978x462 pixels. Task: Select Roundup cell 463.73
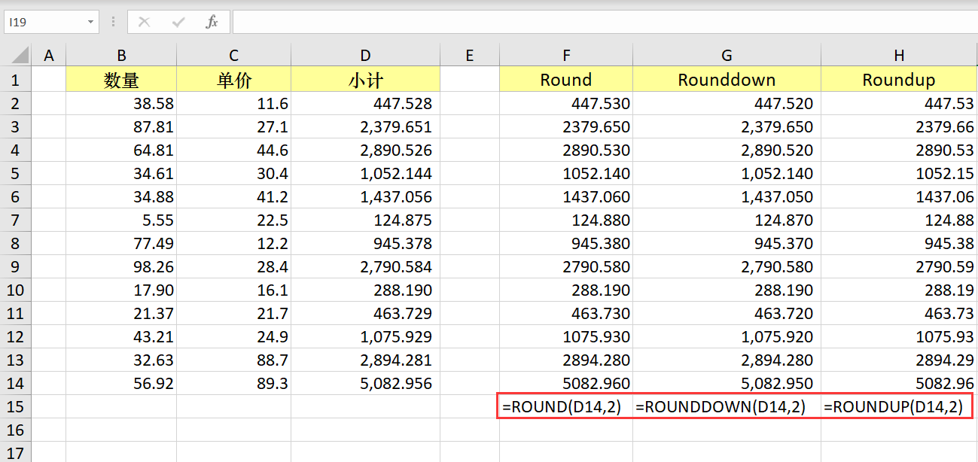(x=899, y=313)
